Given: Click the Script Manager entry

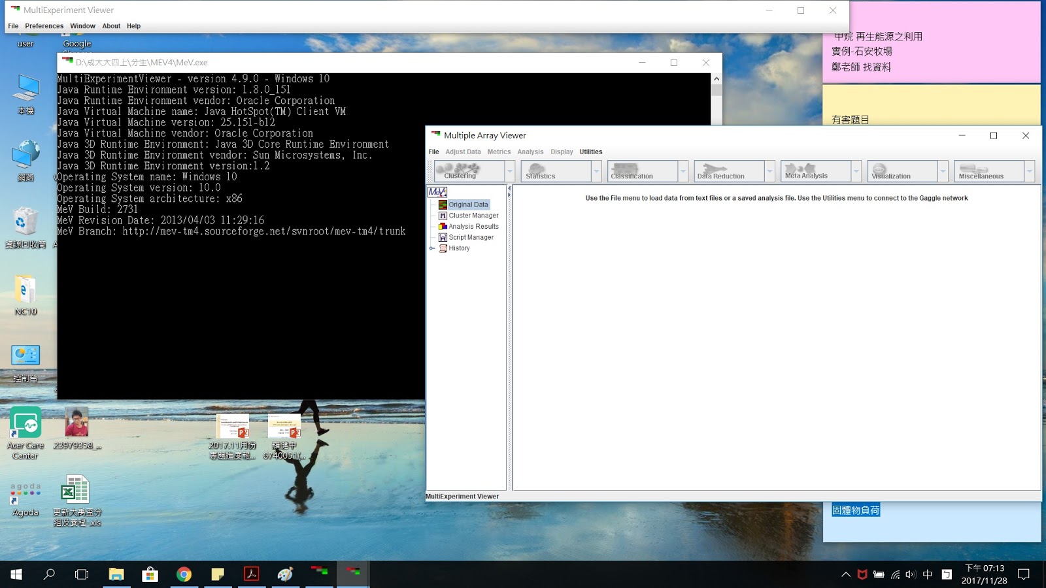Looking at the screenshot, I should (470, 237).
